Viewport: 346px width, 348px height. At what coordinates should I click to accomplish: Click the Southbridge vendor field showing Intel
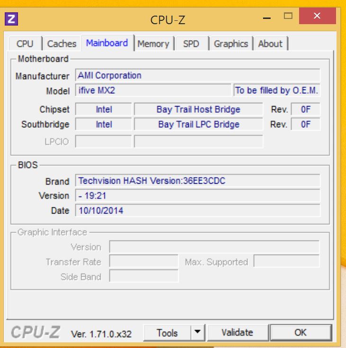point(103,124)
